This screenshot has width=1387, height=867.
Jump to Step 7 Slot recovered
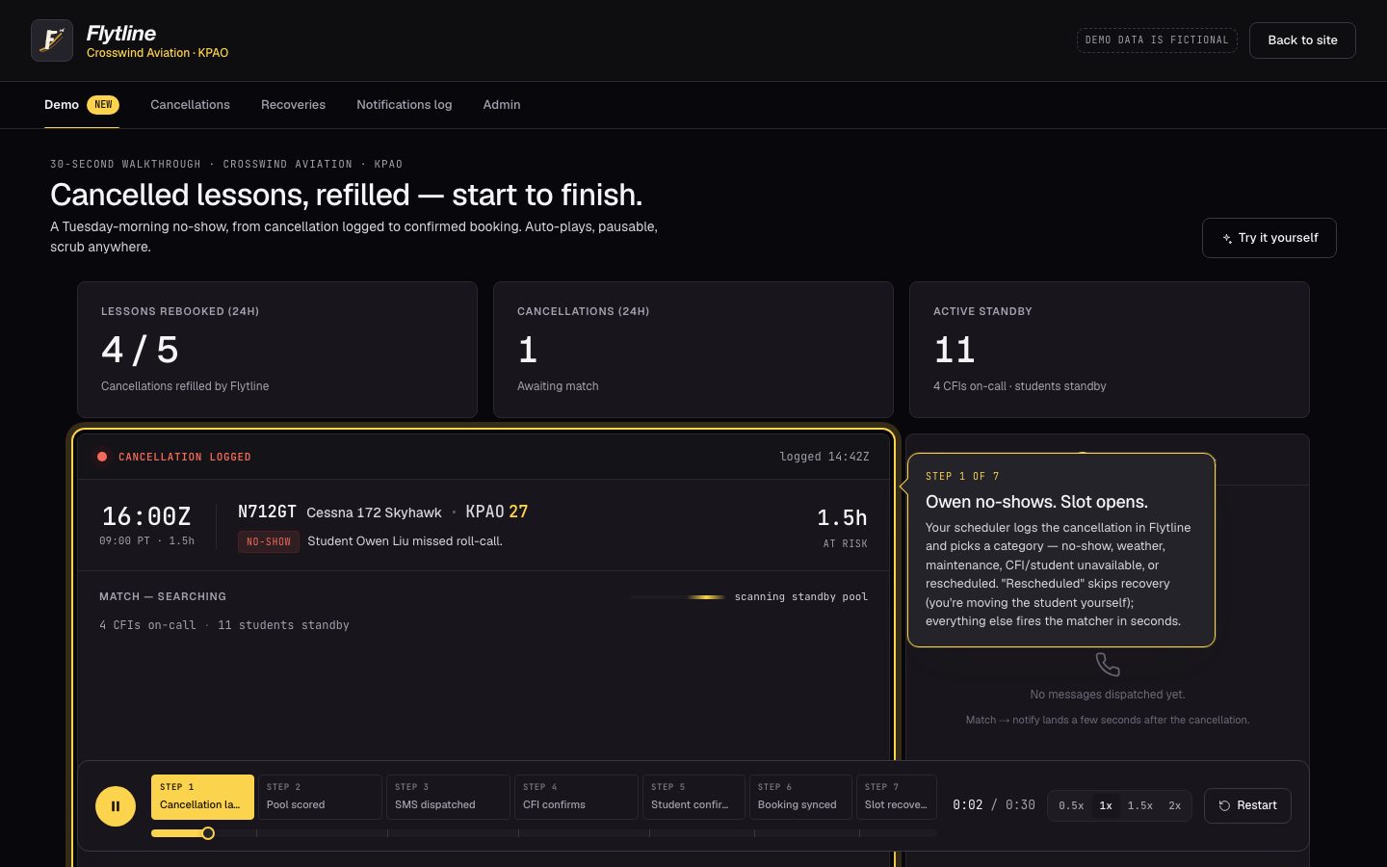897,797
